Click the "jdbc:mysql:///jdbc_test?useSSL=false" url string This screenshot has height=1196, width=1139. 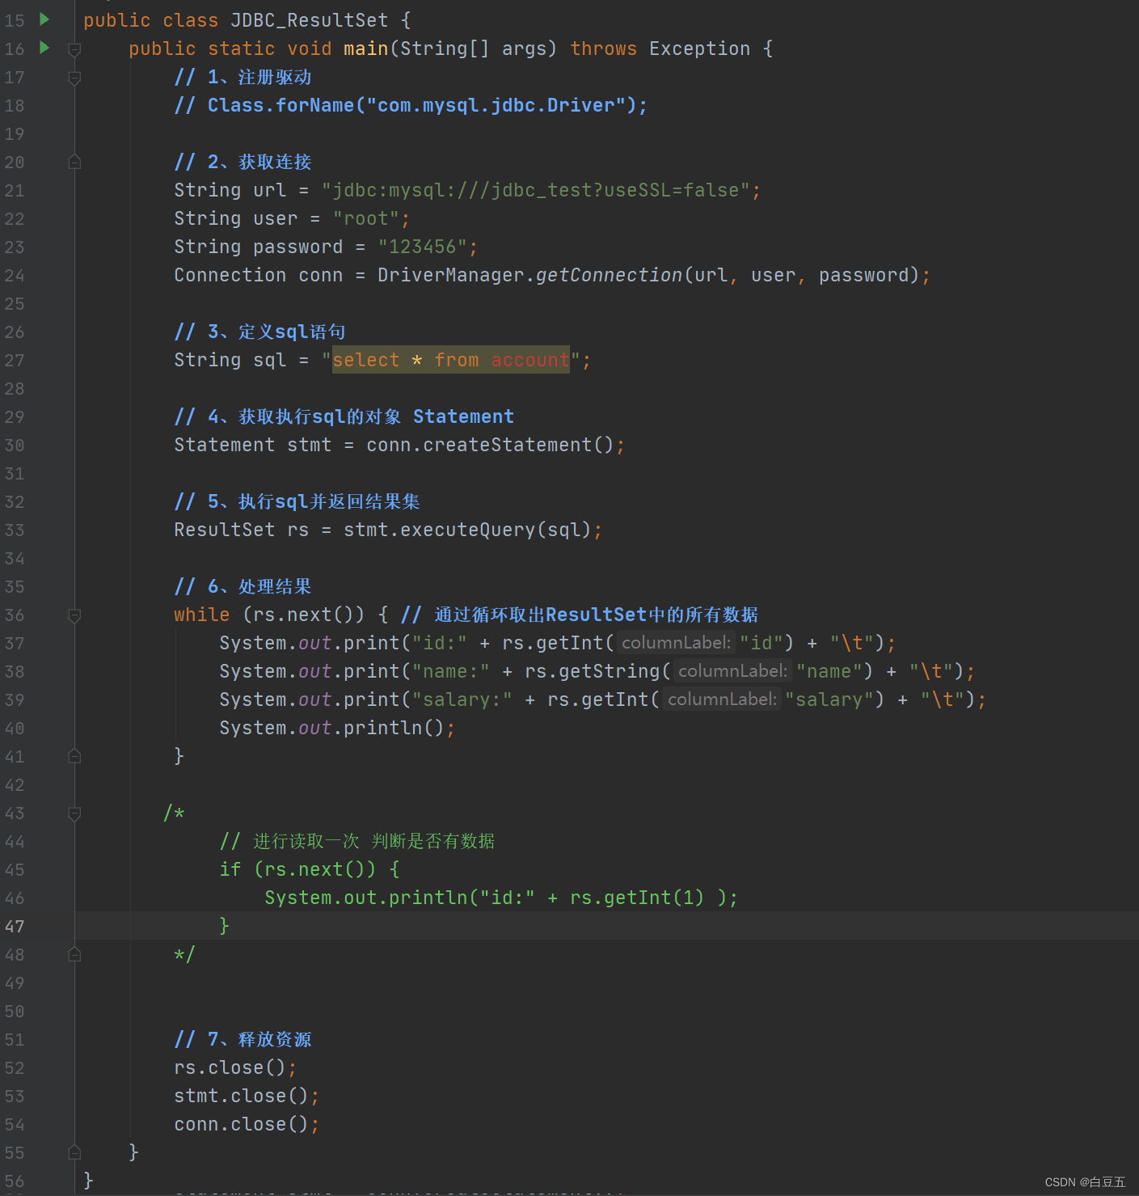[x=536, y=190]
